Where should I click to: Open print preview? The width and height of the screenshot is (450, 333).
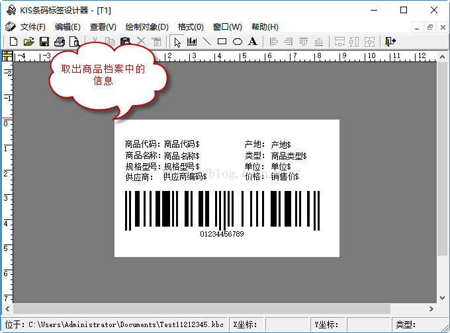[x=74, y=42]
